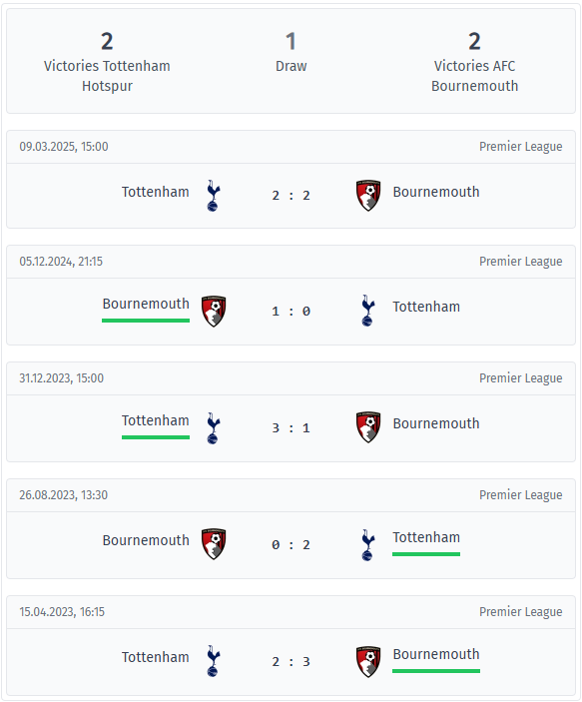Click Bournemouth crest in 09.03.2025 match
The height and width of the screenshot is (702, 582).
tap(368, 196)
